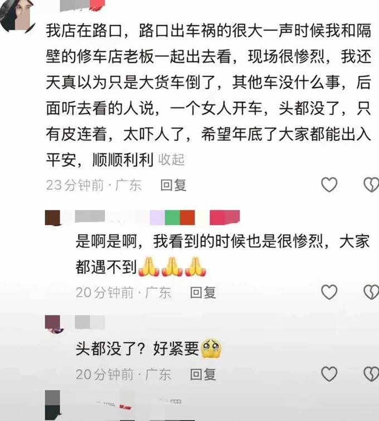Viewport: 379px width, 421px height.
Task: Open avatar of 头都没了 replier
Action: pos(52,324)
